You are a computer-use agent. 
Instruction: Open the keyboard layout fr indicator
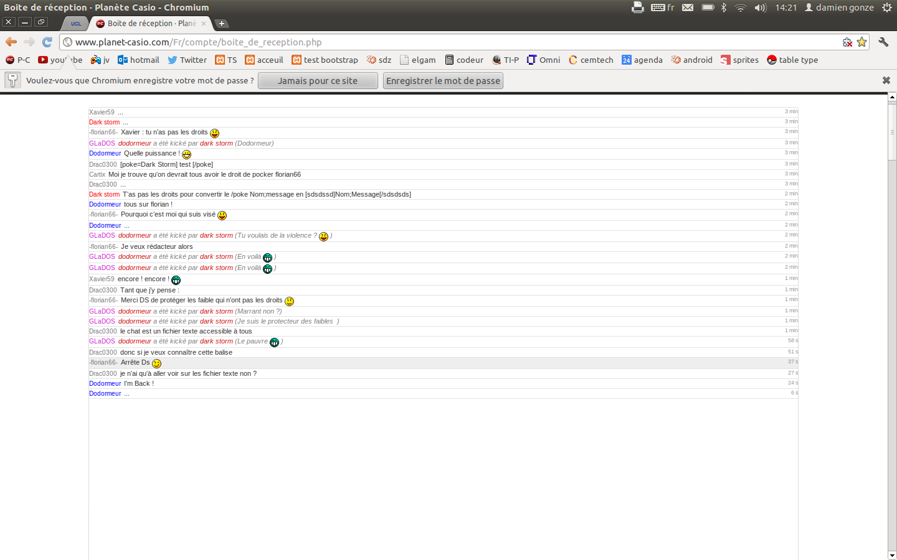663,7
